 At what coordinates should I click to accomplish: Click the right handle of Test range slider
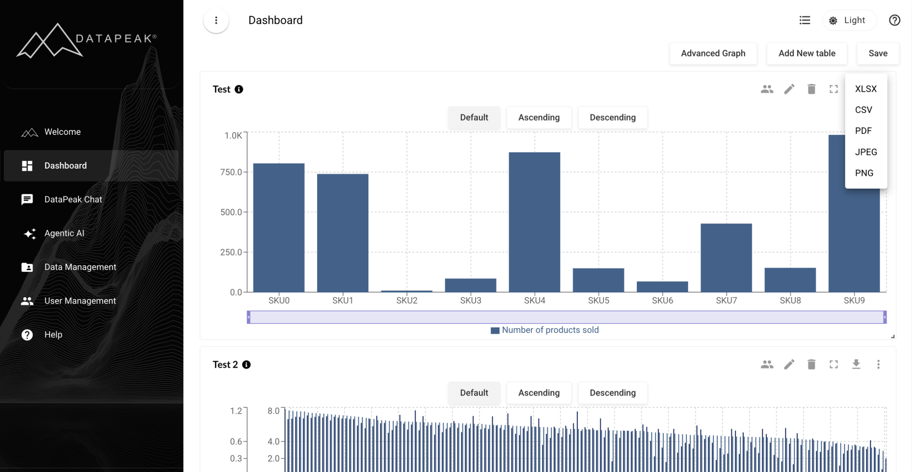click(885, 317)
